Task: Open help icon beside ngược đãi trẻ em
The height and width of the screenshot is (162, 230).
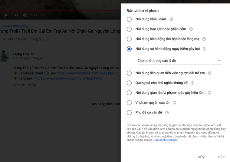Action: point(210,73)
